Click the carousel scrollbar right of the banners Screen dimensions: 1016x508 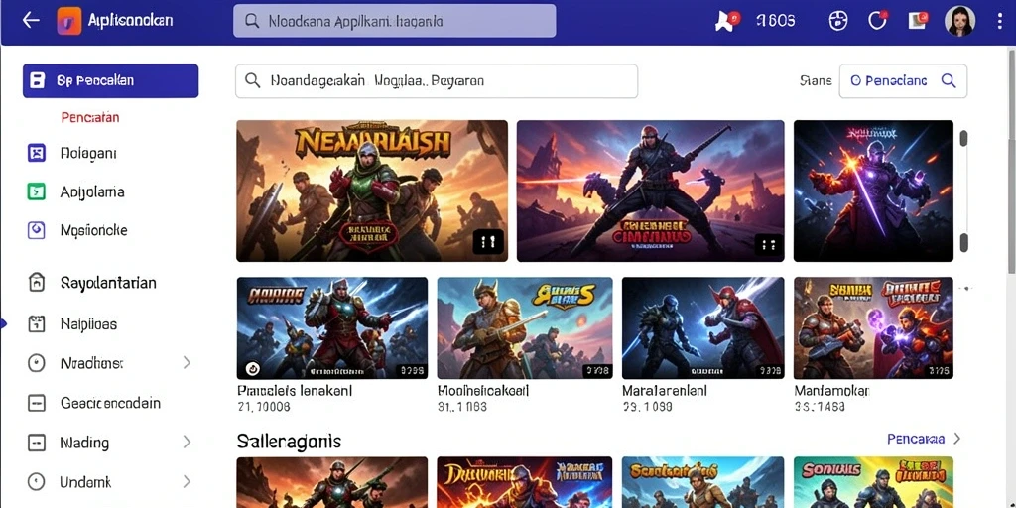coord(963,190)
